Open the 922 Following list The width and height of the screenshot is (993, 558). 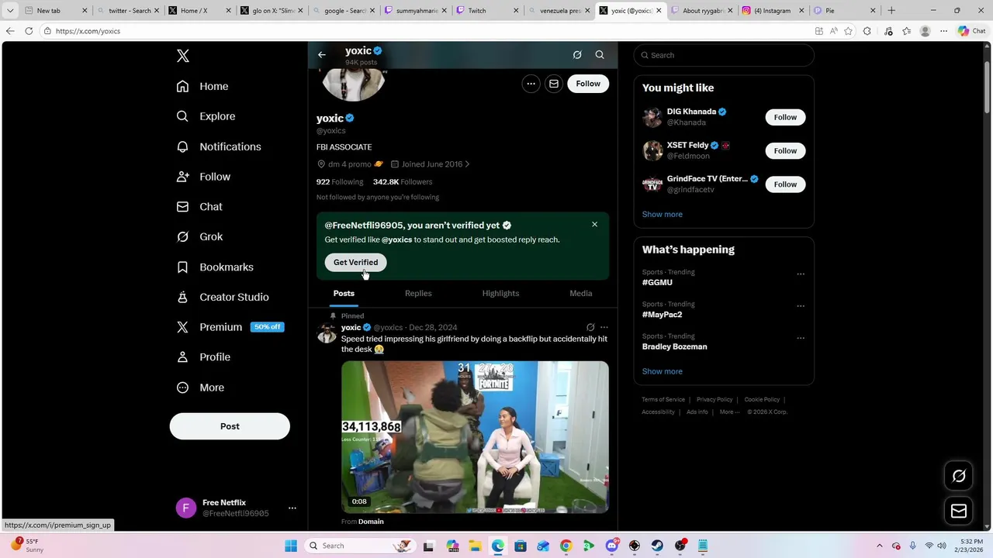click(340, 182)
